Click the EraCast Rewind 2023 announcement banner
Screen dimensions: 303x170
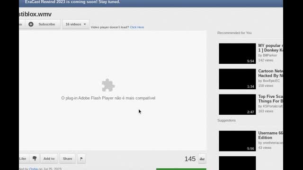pyautogui.click(x=151, y=3)
